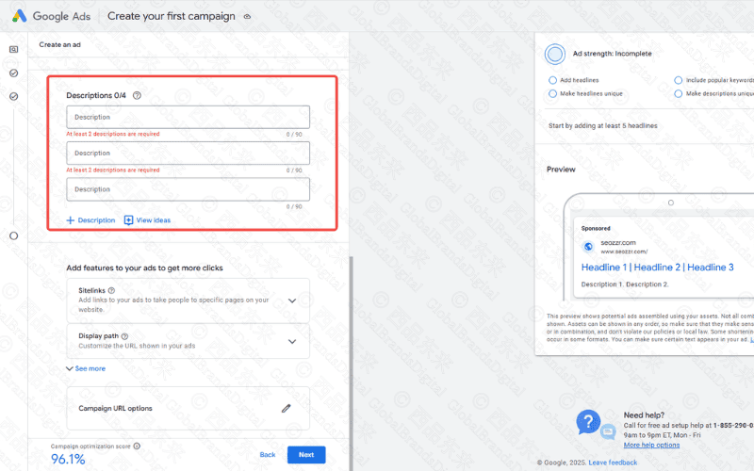Click the Descriptions help question-mark icon

tap(137, 95)
